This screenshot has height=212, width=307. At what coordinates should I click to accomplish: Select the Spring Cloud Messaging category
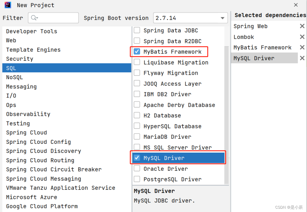(x=67, y=179)
